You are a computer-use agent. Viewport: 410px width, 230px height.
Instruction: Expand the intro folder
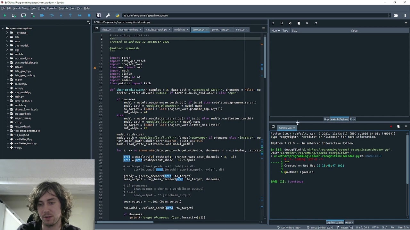pyautogui.click(x=7, y=41)
